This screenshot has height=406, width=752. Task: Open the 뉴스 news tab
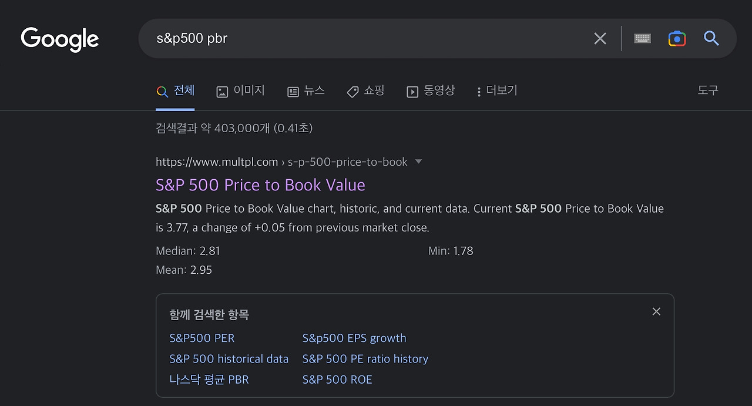[x=305, y=91]
